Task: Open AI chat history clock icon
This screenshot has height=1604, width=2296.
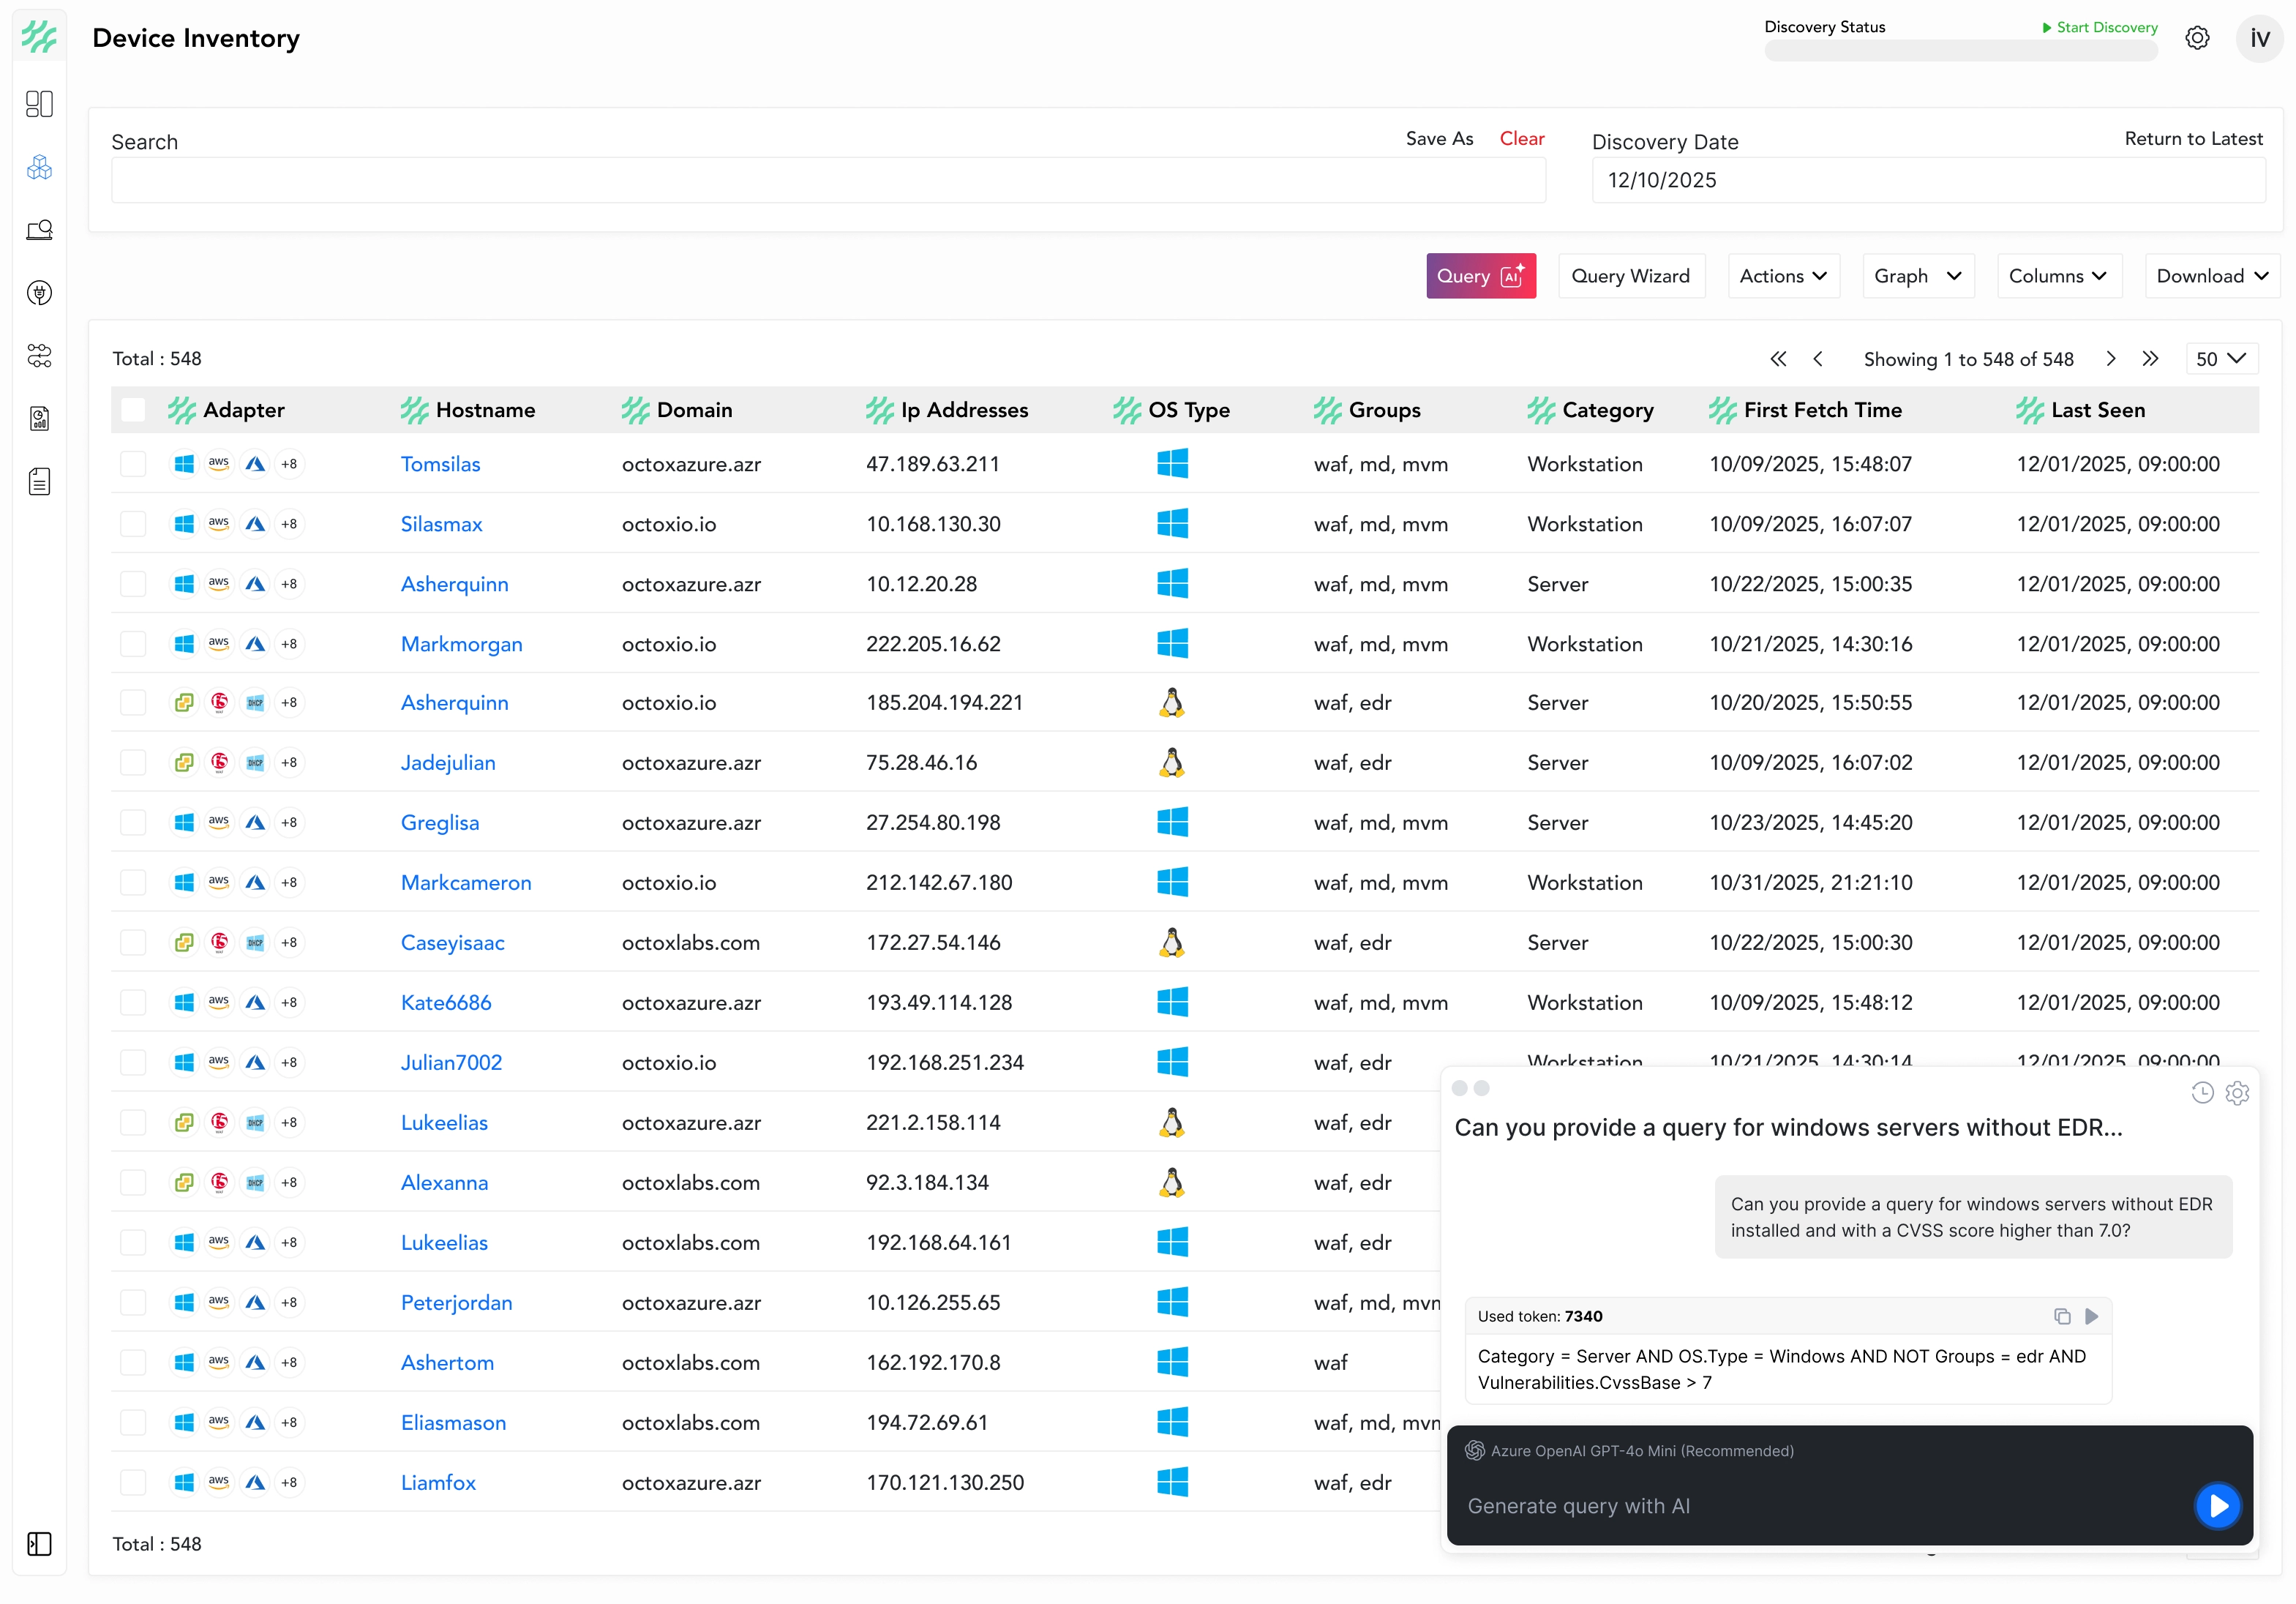Action: (x=2202, y=1093)
